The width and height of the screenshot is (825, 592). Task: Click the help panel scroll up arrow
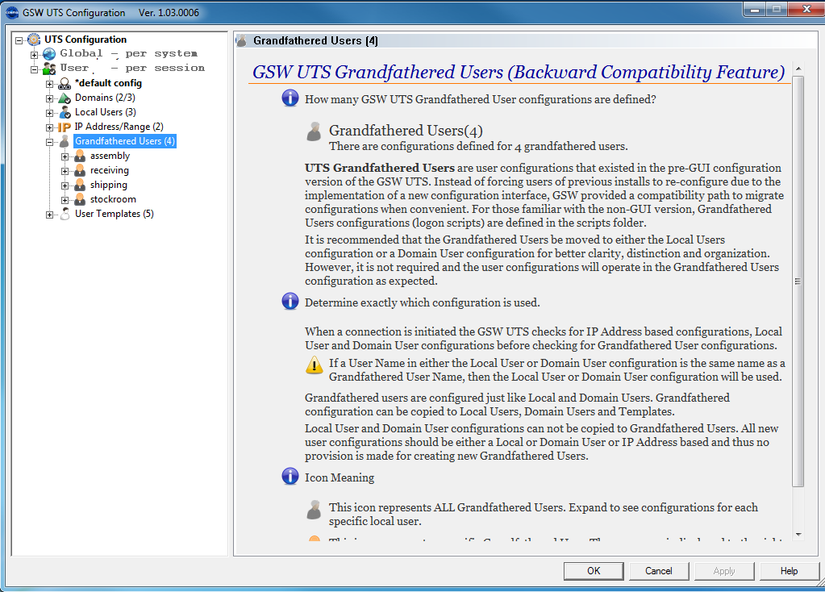(798, 69)
